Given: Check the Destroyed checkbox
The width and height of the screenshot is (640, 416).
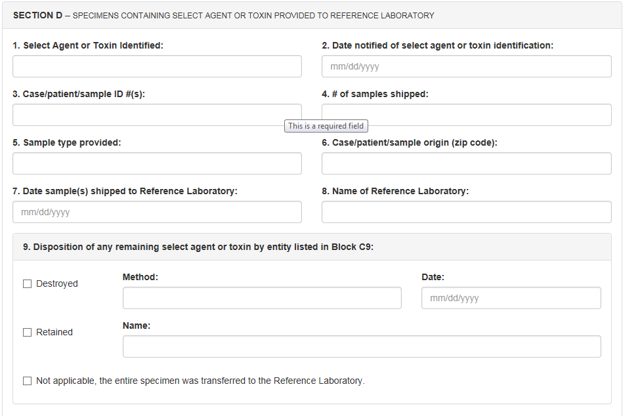Looking at the screenshot, I should (x=28, y=284).
